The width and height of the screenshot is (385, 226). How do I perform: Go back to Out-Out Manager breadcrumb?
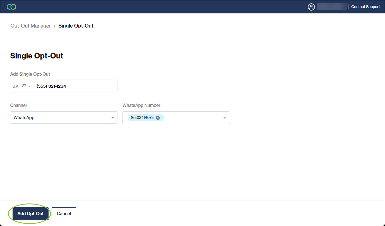pyautogui.click(x=31, y=26)
